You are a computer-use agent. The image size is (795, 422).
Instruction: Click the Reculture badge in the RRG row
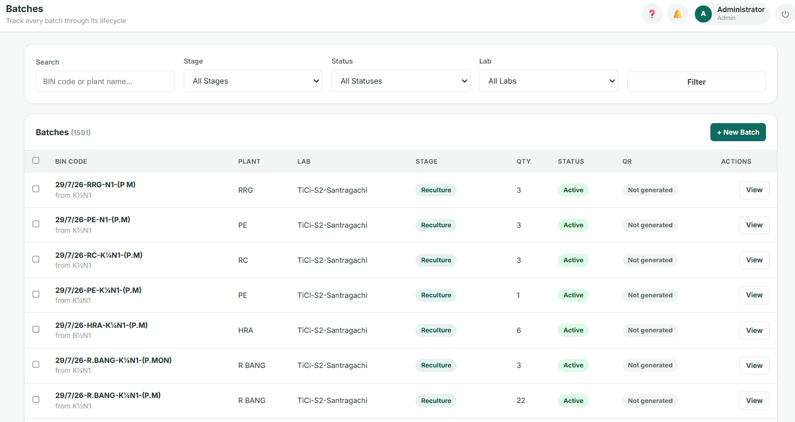(436, 190)
